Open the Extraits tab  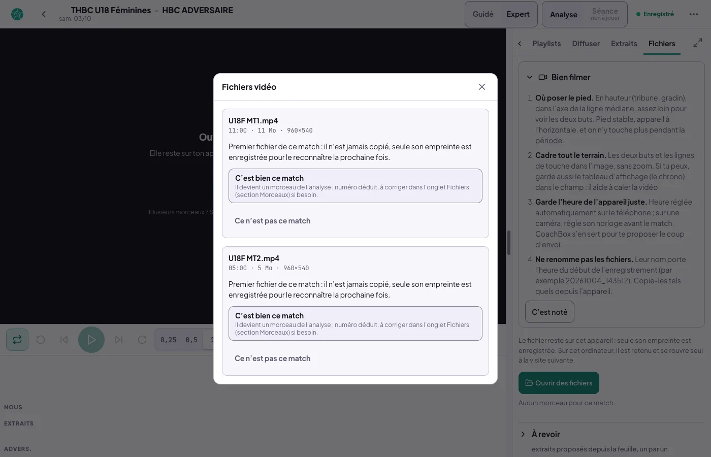624,44
